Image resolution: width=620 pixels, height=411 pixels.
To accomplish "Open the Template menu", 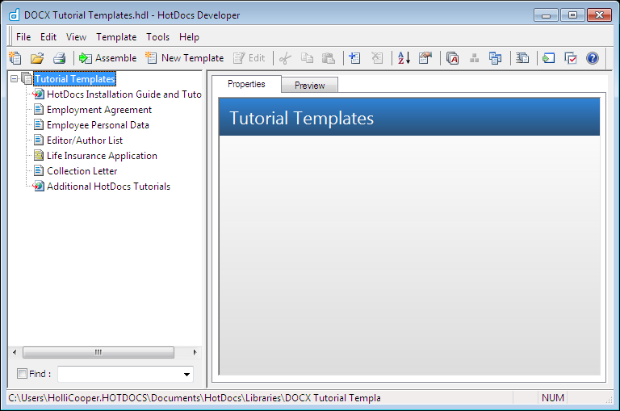I will pyautogui.click(x=116, y=37).
